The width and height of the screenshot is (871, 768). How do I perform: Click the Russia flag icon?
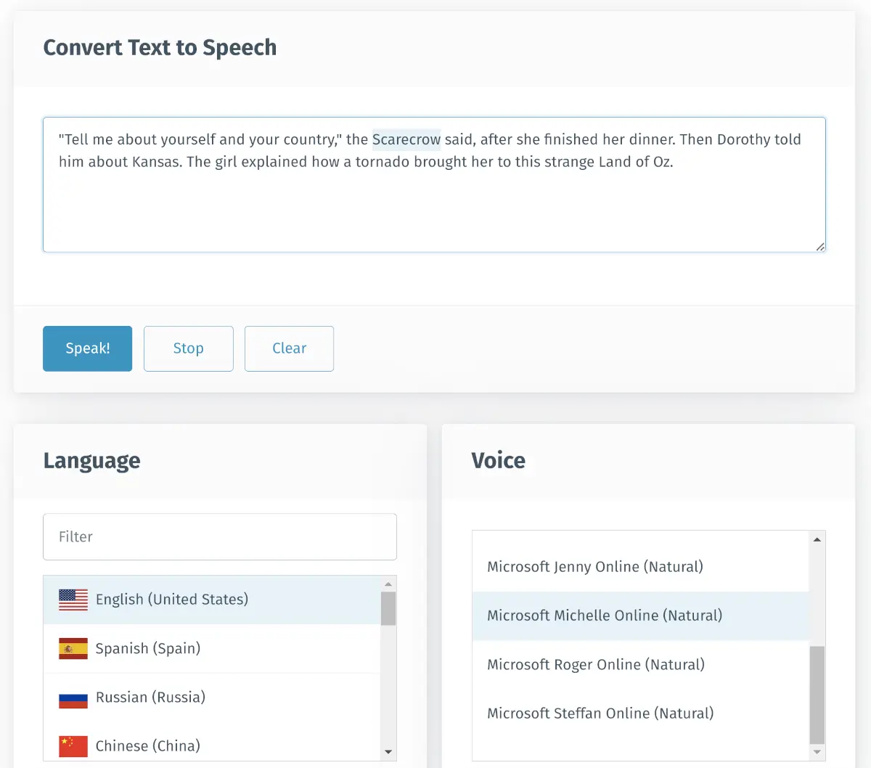pyautogui.click(x=73, y=698)
